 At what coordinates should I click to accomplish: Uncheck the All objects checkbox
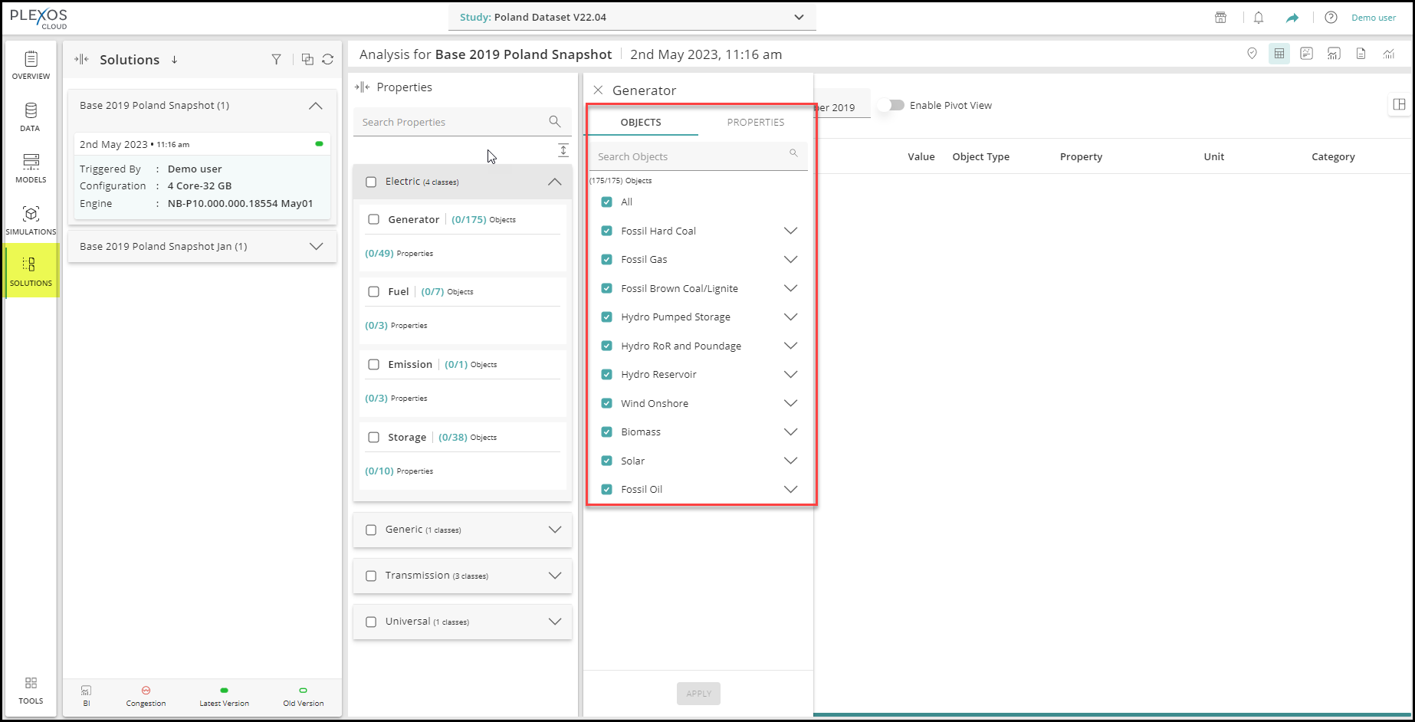pos(607,202)
